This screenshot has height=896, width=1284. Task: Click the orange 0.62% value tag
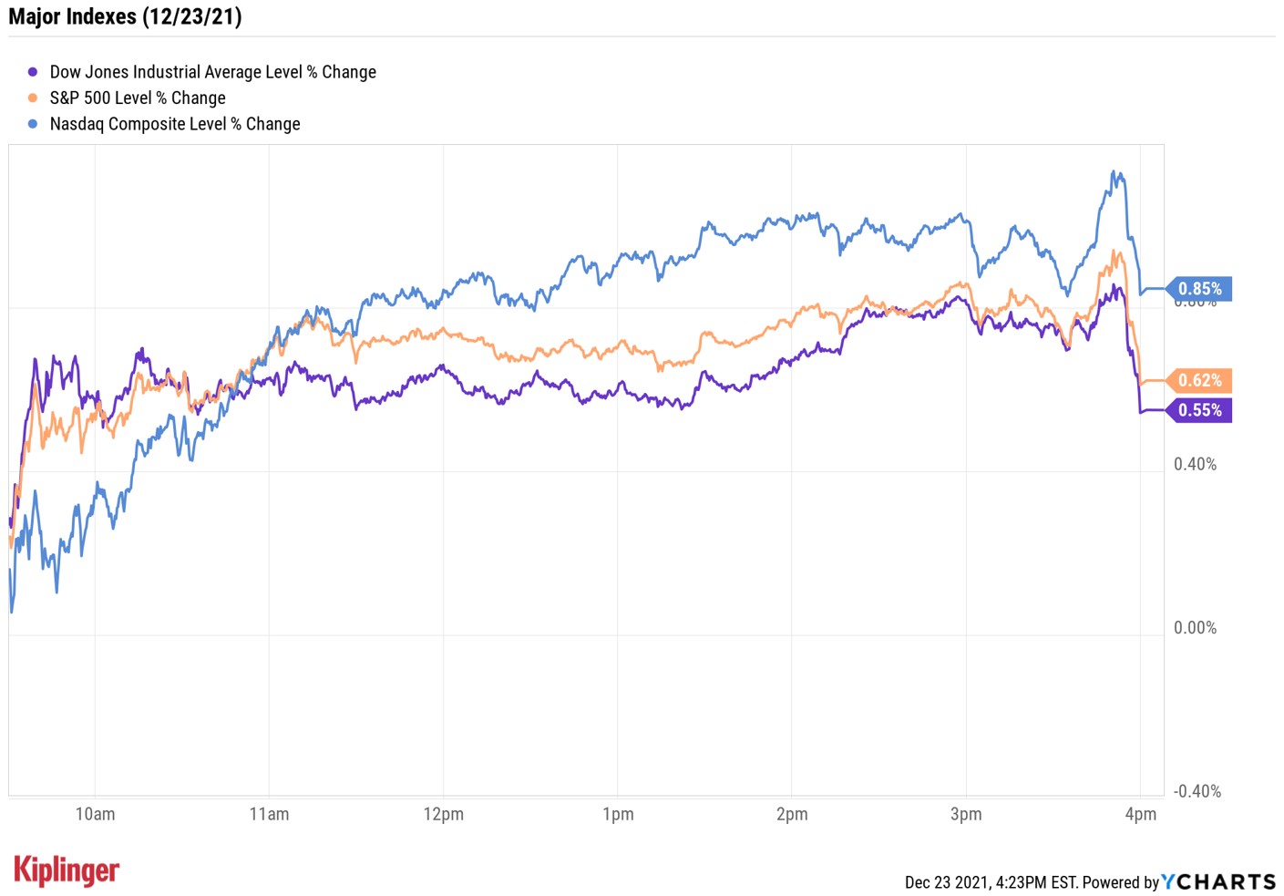pyautogui.click(x=1199, y=380)
